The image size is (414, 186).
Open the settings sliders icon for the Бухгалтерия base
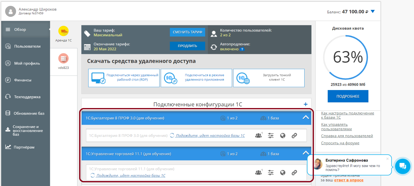click(271, 135)
